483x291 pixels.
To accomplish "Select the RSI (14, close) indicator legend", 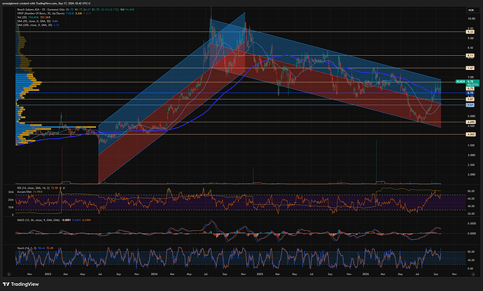I will coord(34,188).
